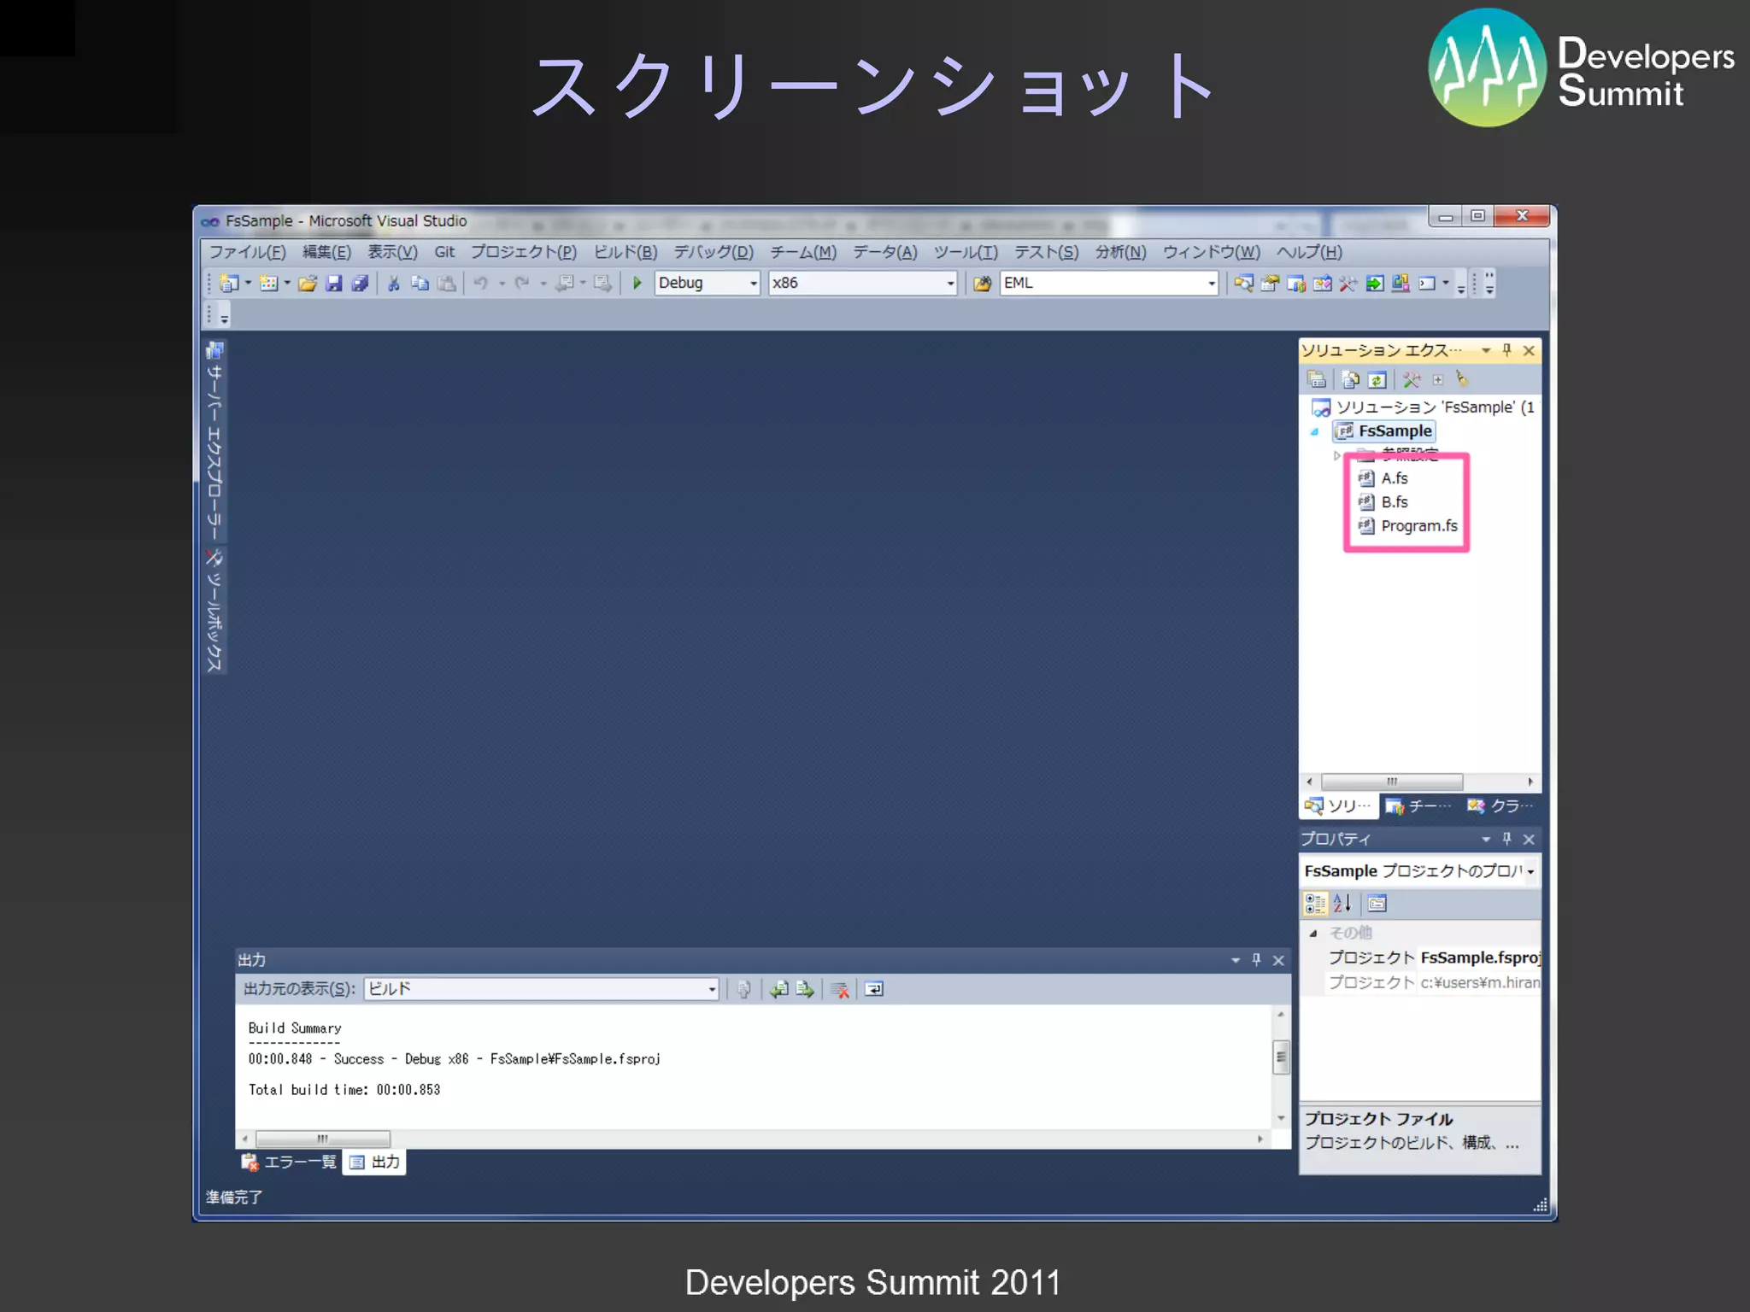Select Program.fs in Solution Explorer
Image resolution: width=1750 pixels, height=1312 pixels.
(x=1418, y=526)
